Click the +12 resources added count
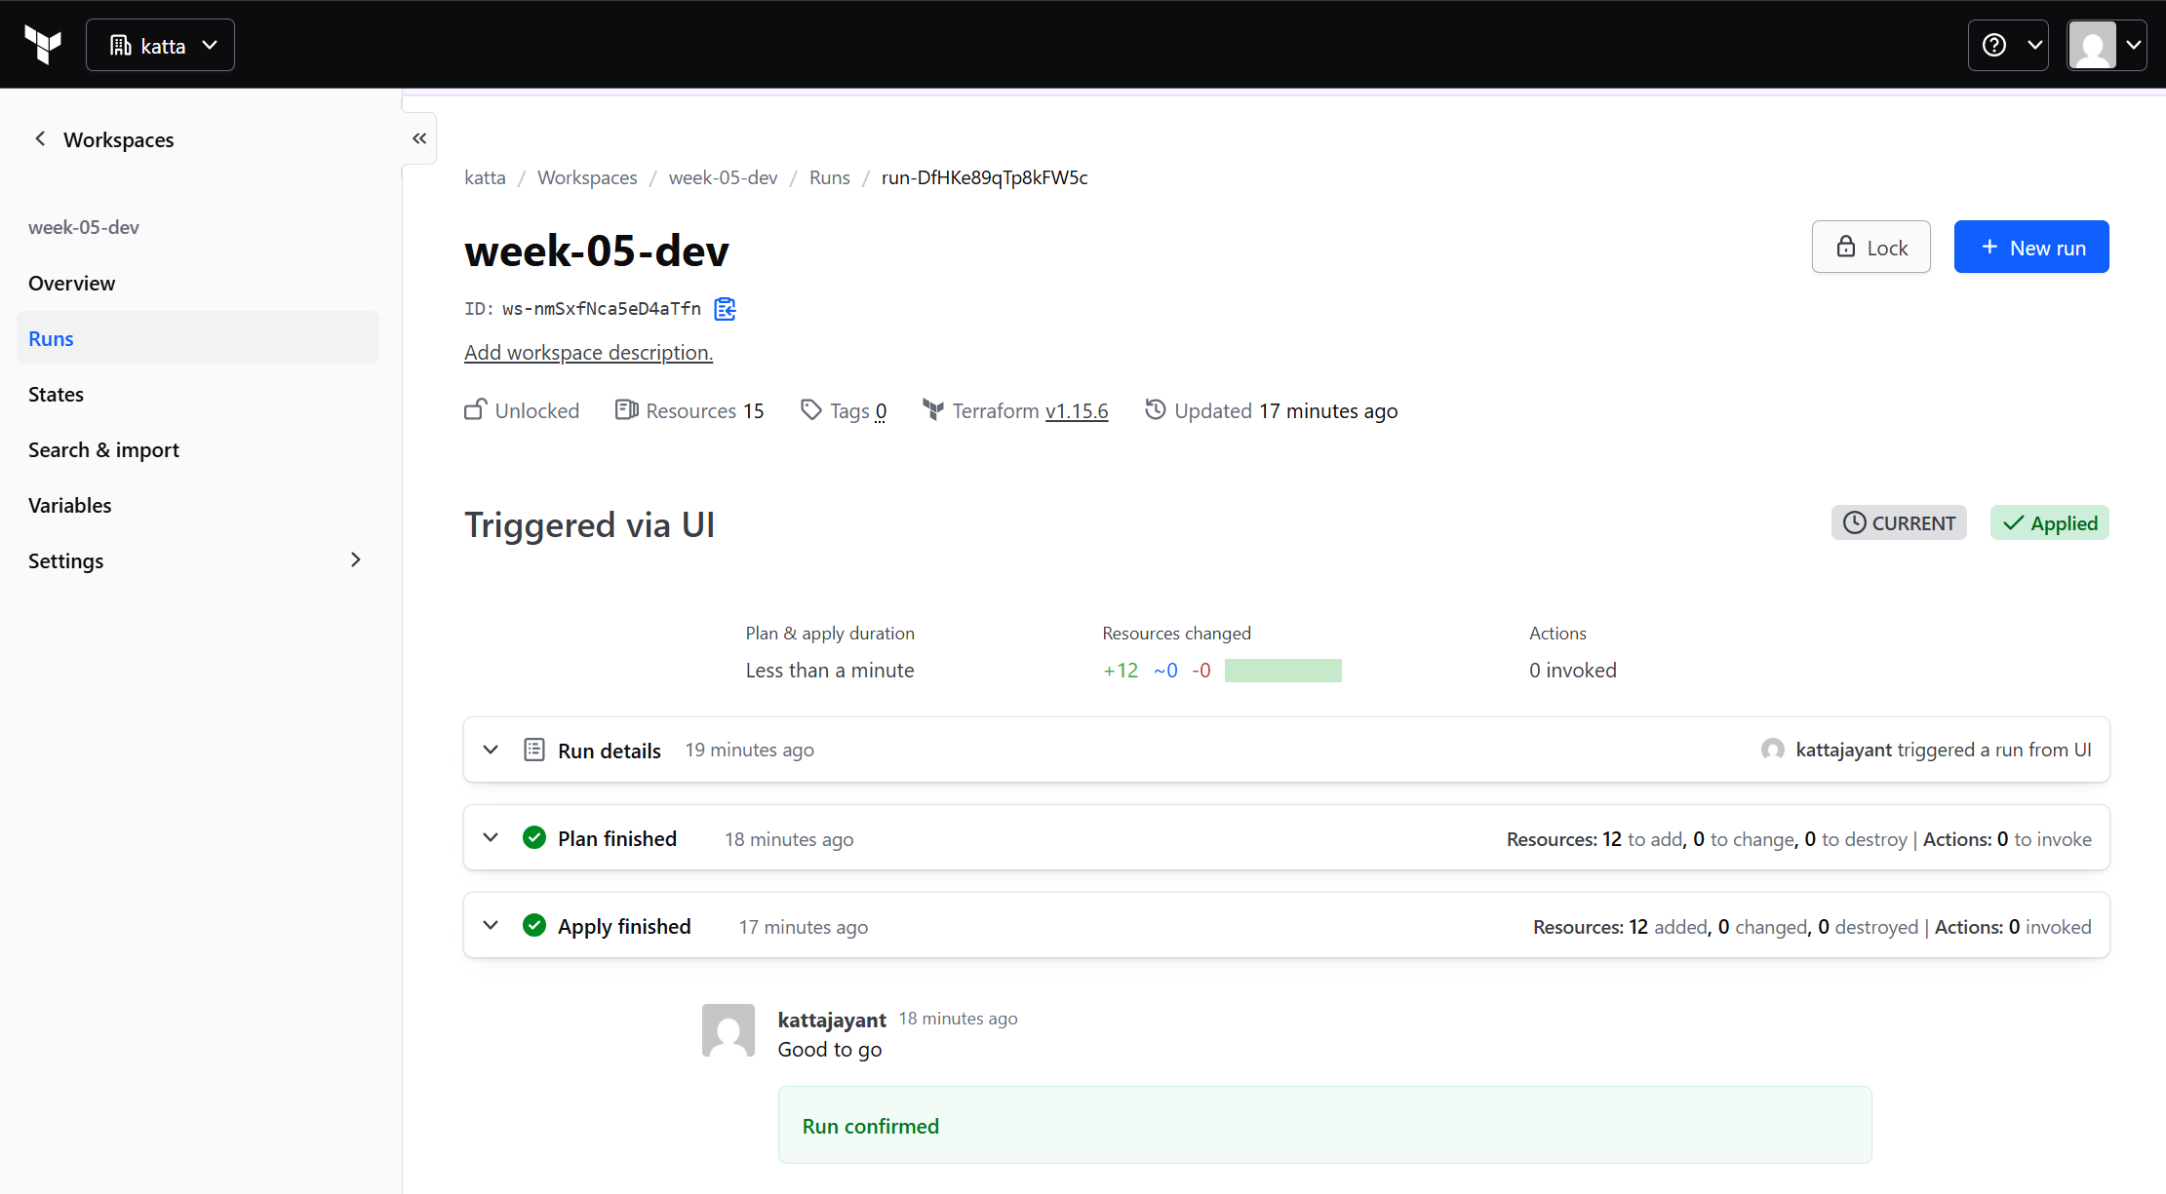 coord(1121,671)
